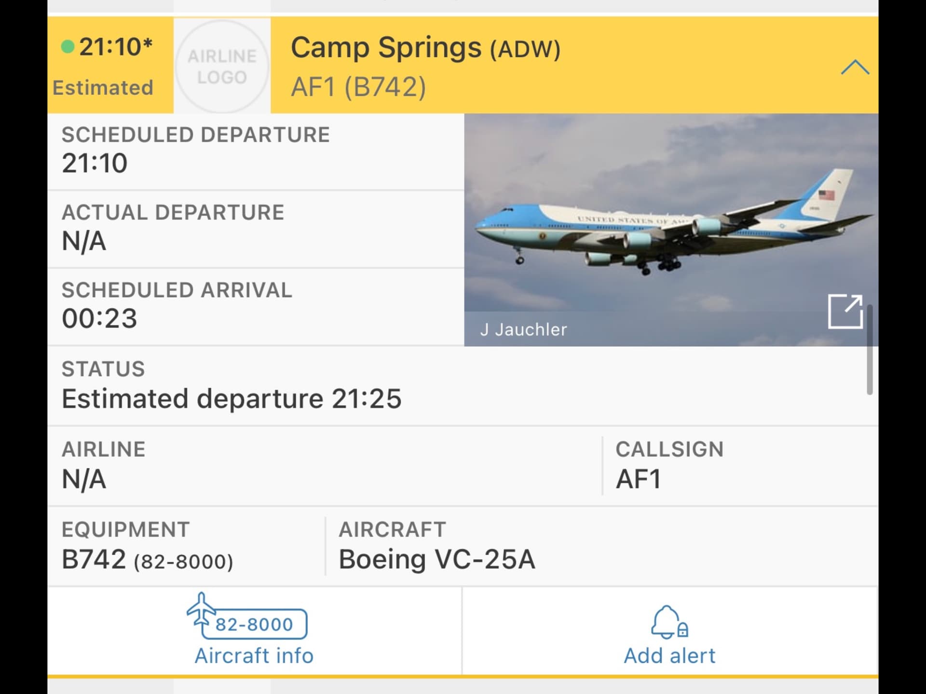This screenshot has height=694, width=926.
Task: Click the green live status dot
Action: click(x=68, y=47)
